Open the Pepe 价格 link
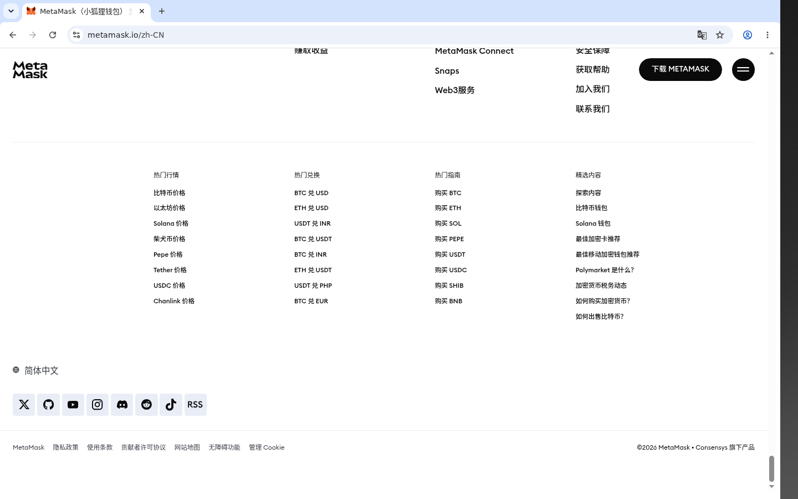This screenshot has height=499, width=798. (x=168, y=254)
